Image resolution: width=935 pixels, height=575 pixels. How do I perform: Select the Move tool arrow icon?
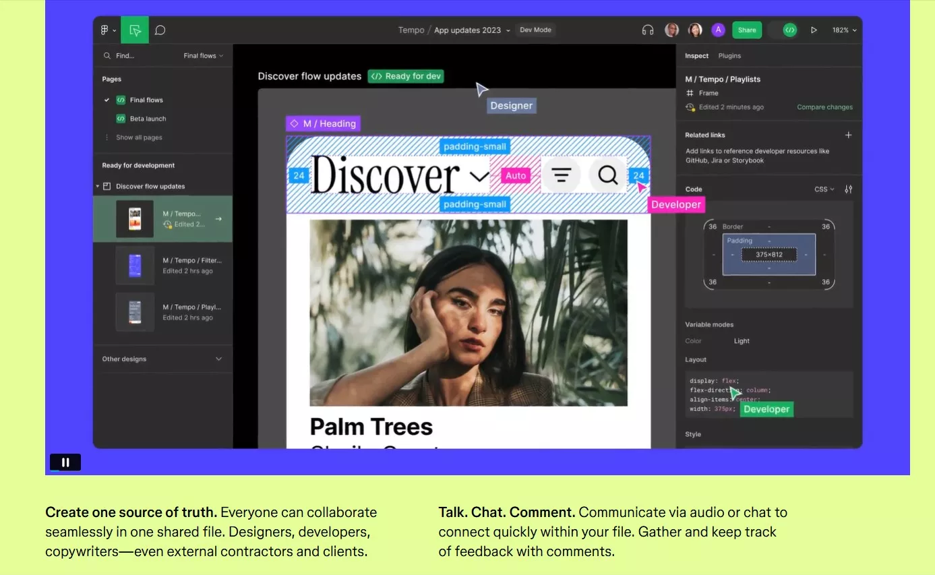coord(135,30)
